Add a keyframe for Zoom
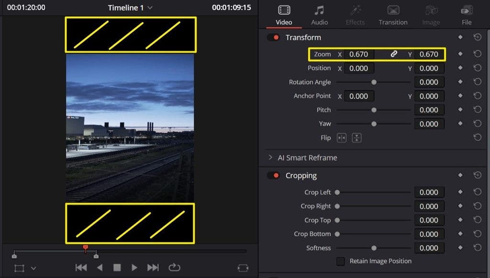The image size is (490, 278). tap(460, 54)
